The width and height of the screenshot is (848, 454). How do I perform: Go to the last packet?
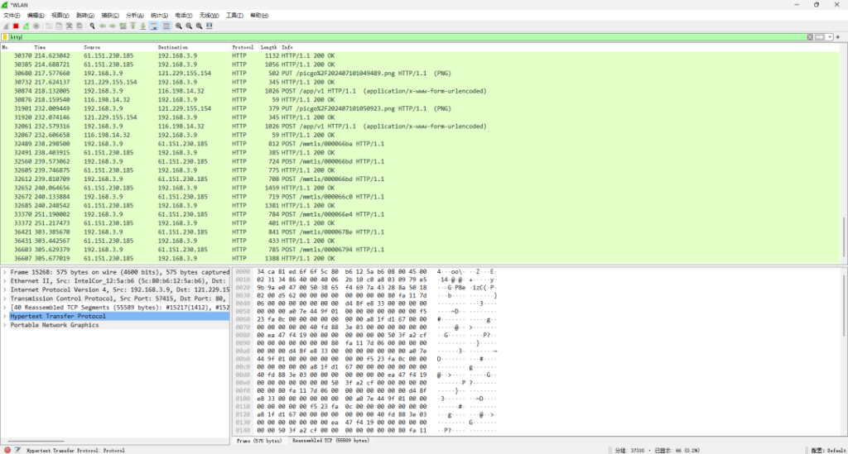pyautogui.click(x=143, y=26)
